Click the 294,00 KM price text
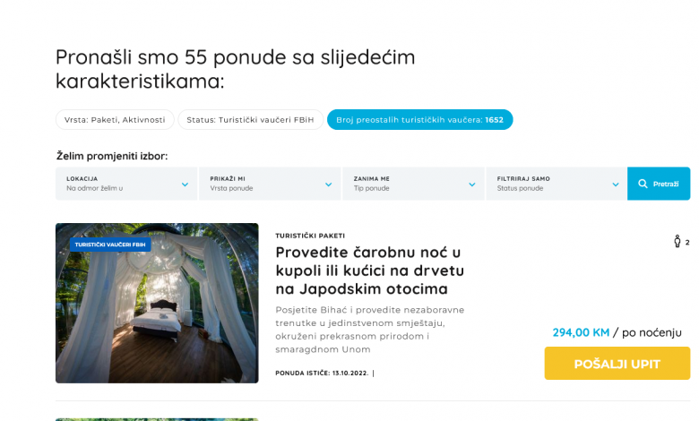The height and width of the screenshot is (421, 699). pyautogui.click(x=581, y=332)
